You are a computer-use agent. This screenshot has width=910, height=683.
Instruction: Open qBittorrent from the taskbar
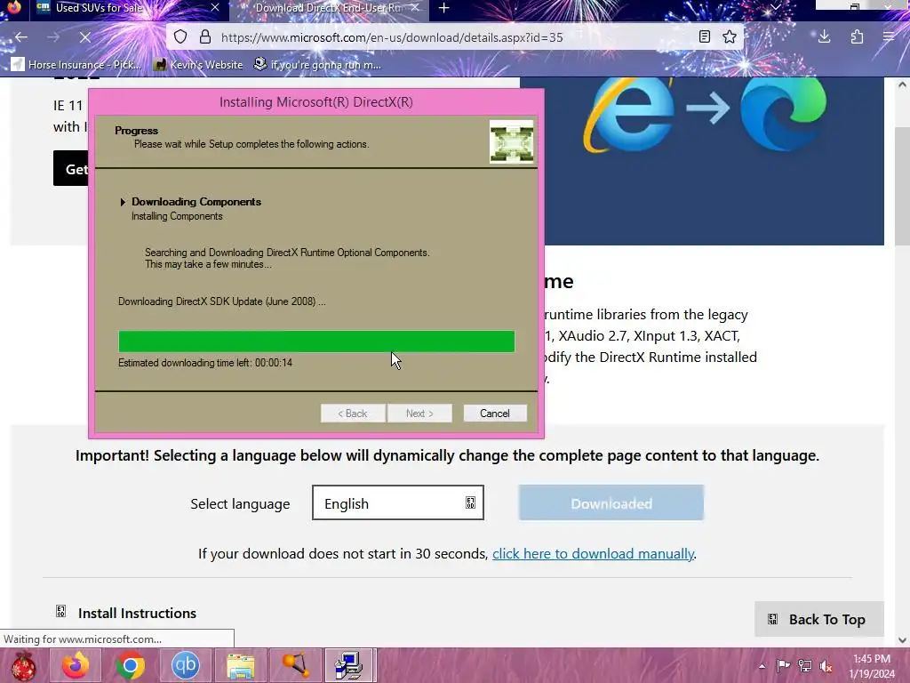[186, 665]
